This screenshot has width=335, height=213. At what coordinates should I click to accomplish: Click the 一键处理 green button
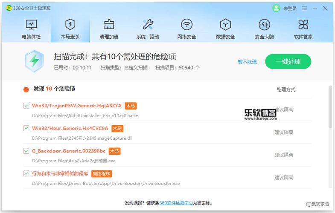pos(288,61)
